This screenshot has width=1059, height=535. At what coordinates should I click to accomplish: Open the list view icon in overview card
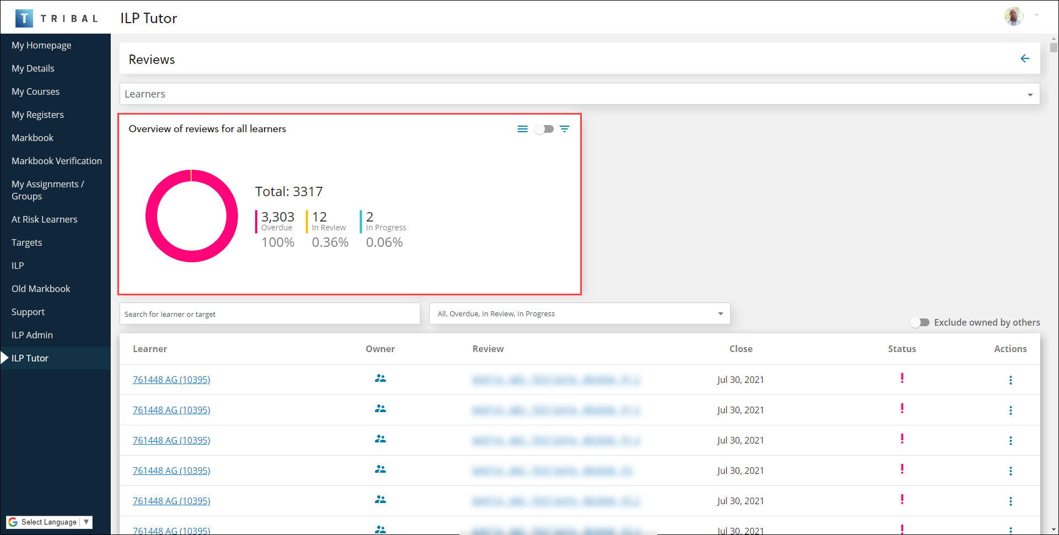pos(522,129)
